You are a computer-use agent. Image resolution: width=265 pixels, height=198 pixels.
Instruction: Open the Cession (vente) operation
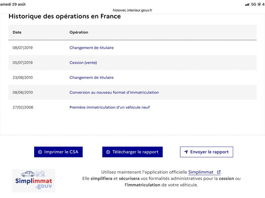click(83, 63)
